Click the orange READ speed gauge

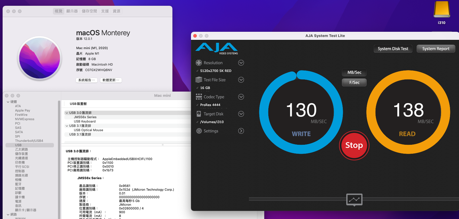coord(408,112)
